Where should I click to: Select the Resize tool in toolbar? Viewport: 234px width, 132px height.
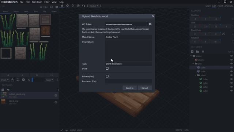click(67, 6)
